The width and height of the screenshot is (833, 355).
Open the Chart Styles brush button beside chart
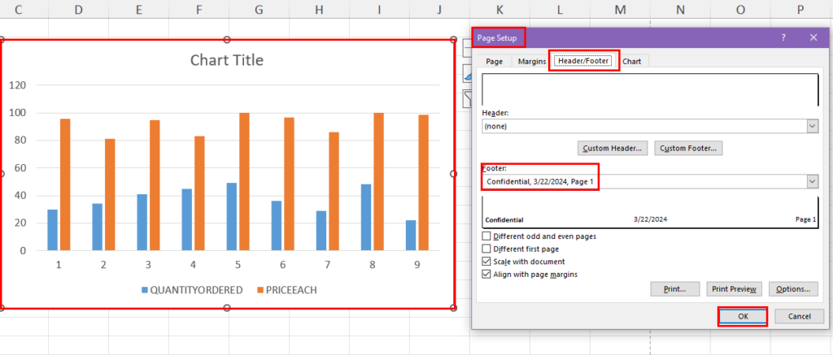468,75
